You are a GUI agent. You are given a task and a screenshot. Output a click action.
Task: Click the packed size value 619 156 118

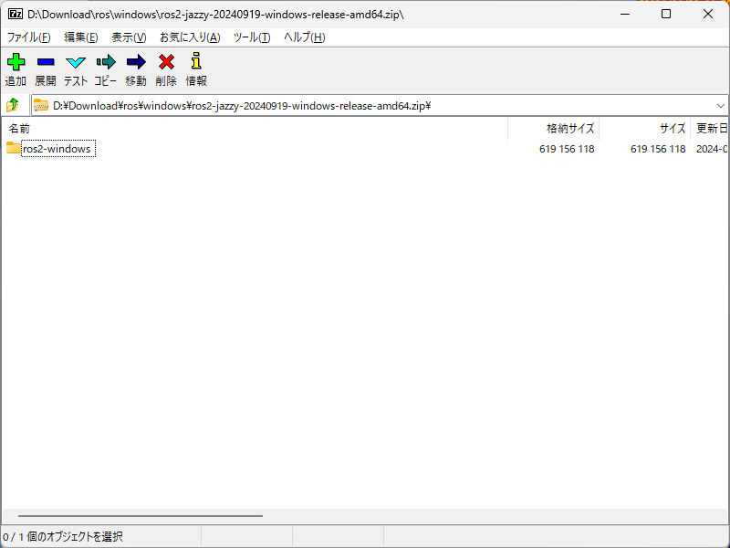coord(567,149)
